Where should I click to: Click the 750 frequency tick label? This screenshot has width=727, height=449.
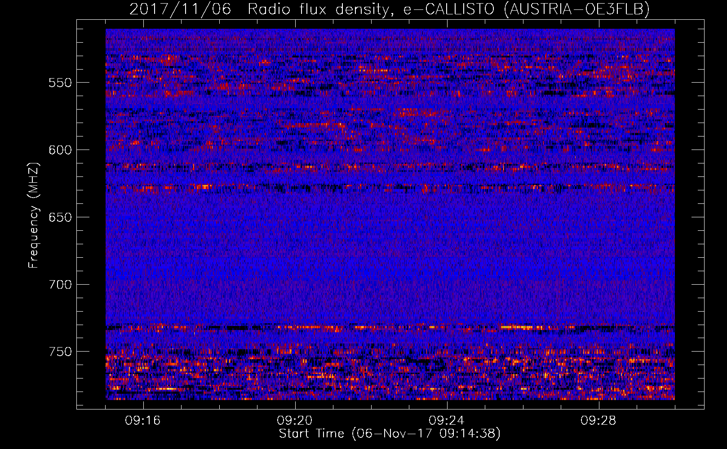pos(60,352)
